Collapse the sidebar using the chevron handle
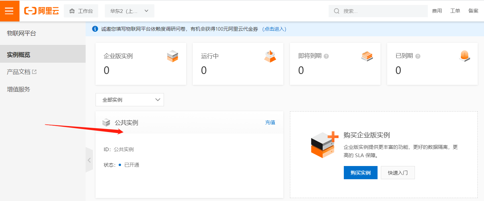484x201 pixels. click(89, 160)
